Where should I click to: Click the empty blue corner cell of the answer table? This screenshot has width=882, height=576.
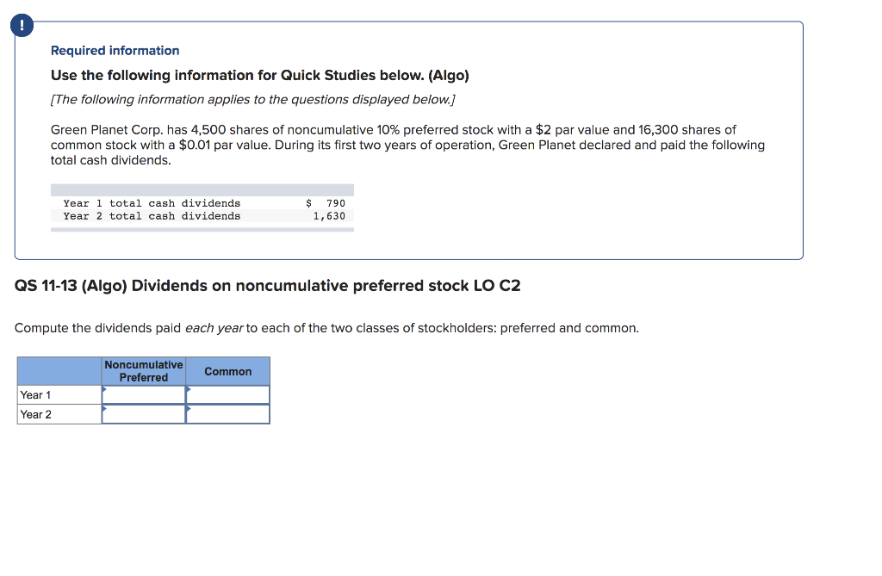pos(58,370)
